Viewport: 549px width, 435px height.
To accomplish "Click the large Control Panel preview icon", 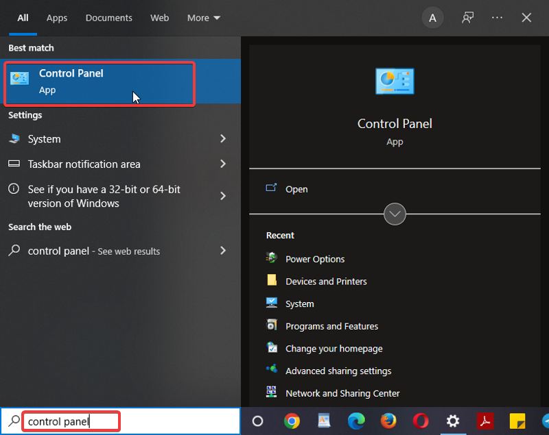I will point(395,82).
